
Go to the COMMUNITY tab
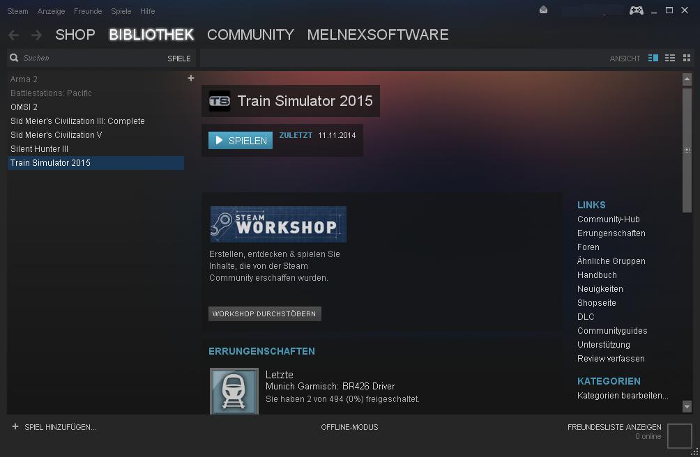(x=250, y=35)
